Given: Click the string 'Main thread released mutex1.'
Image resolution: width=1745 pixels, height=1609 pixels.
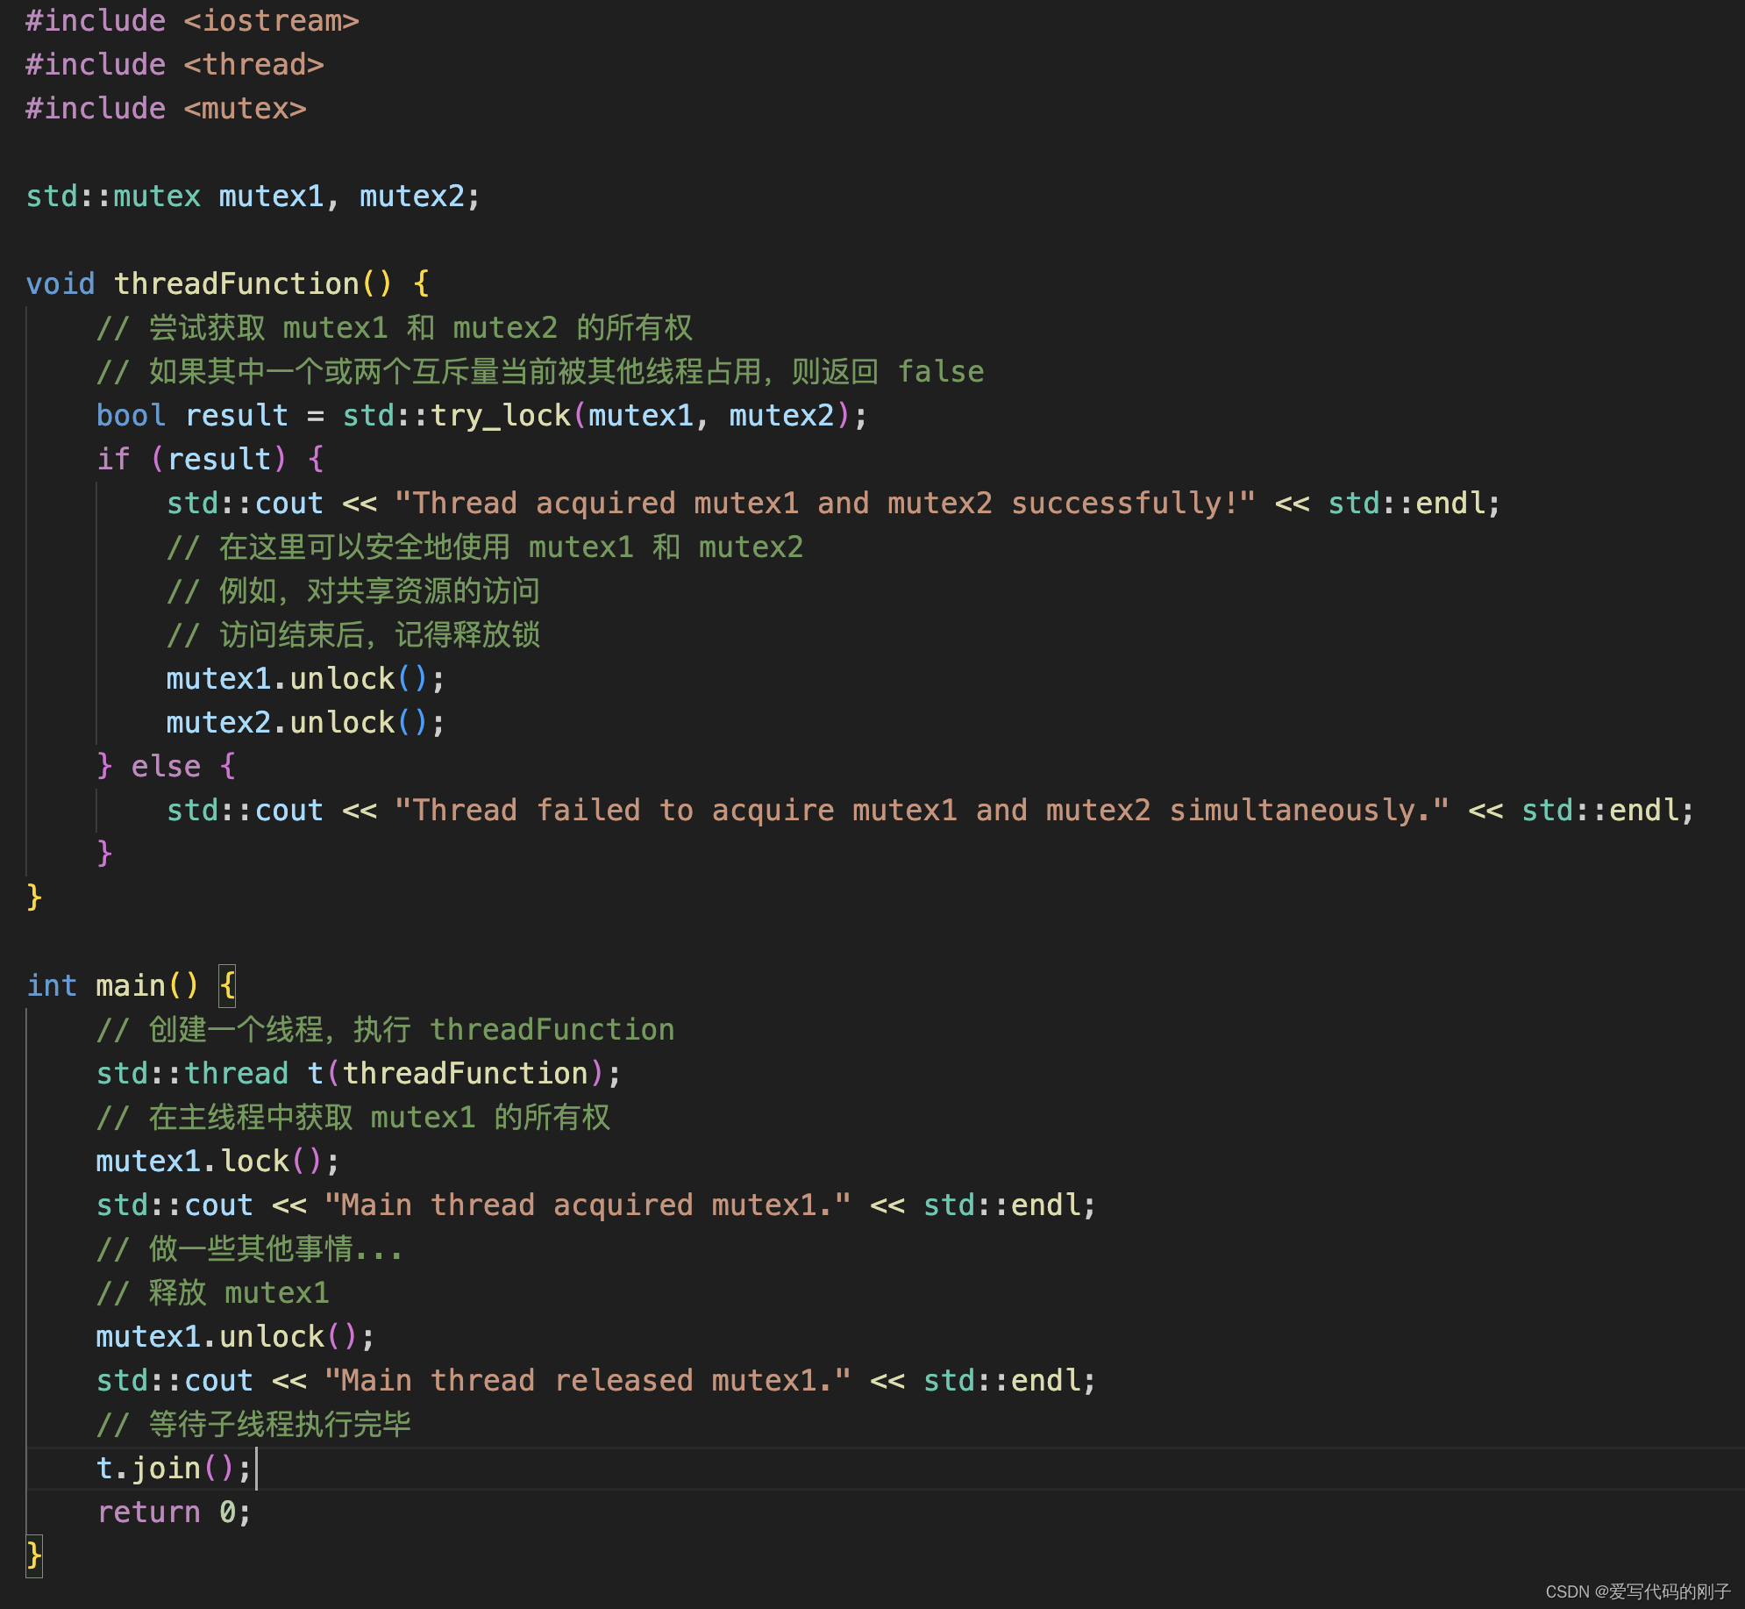Looking at the screenshot, I should click(588, 1381).
